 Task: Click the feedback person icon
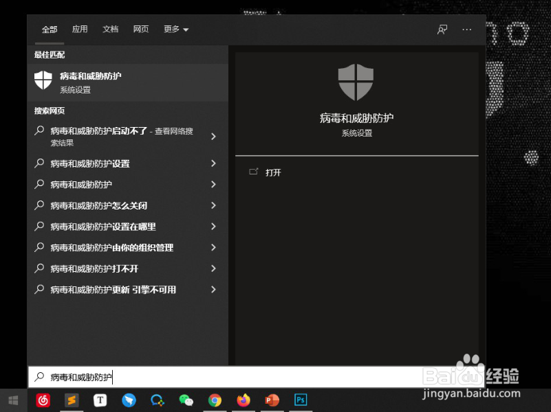point(442,30)
